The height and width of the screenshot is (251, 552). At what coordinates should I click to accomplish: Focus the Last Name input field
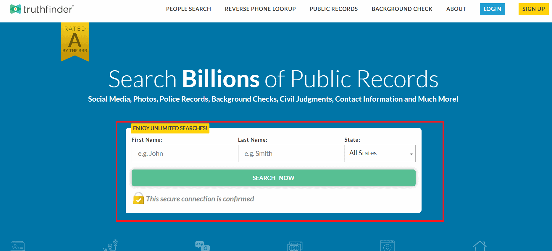(x=291, y=154)
